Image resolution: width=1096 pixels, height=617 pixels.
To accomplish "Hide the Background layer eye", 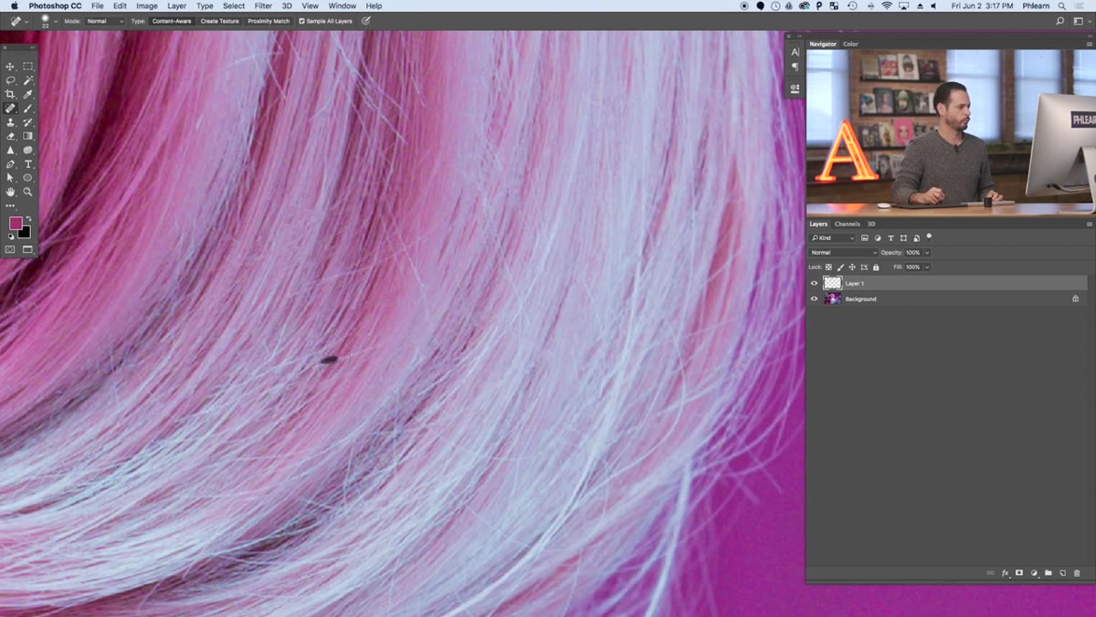I will [815, 298].
